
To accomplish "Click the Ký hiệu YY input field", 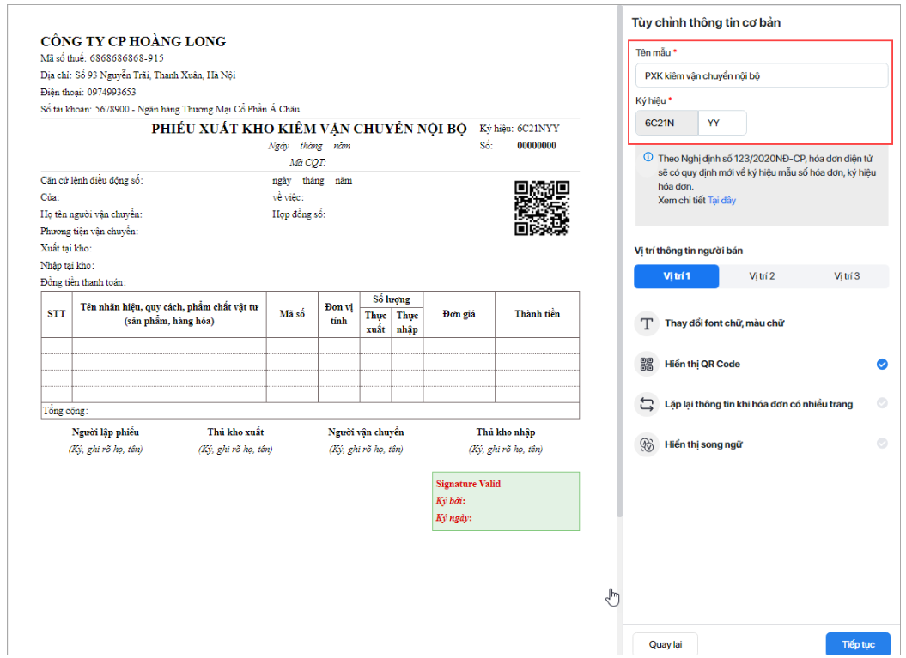I will tap(722, 123).
